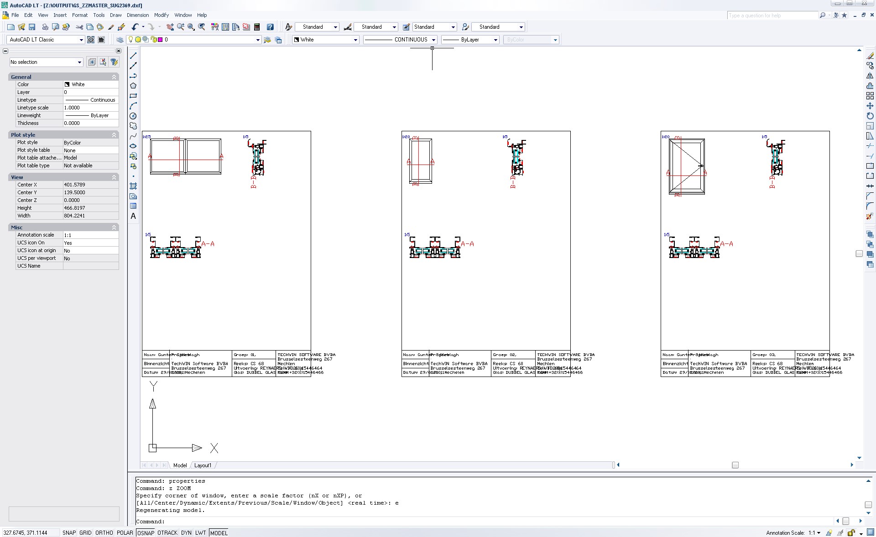Select the Rotate tool

pyautogui.click(x=870, y=116)
